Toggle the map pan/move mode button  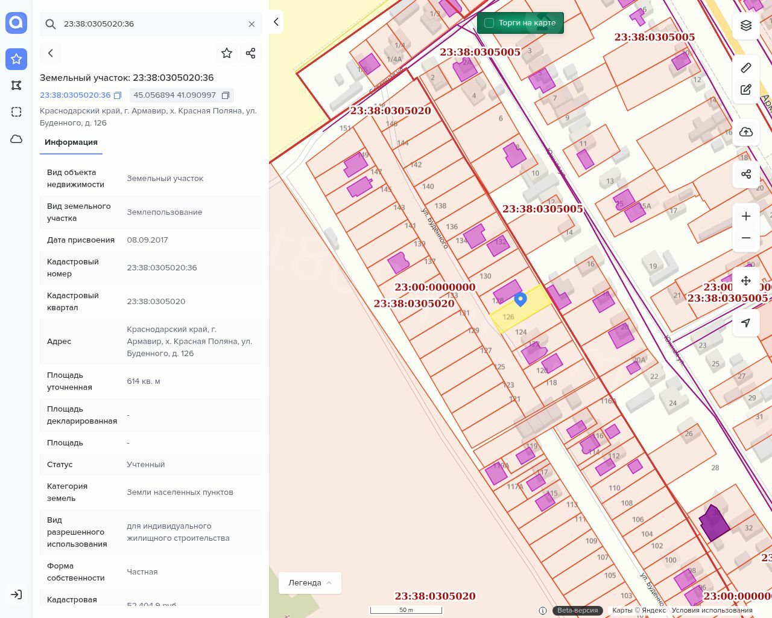pyautogui.click(x=746, y=281)
